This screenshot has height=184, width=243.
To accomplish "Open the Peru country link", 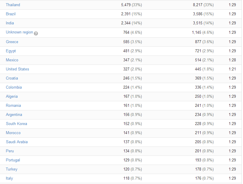I will coord(10,151).
